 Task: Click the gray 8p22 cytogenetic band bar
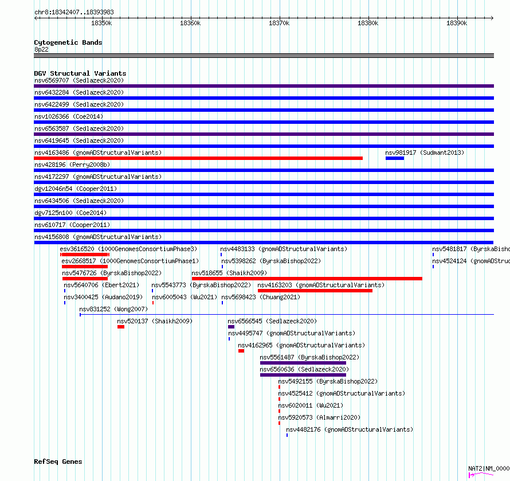coord(264,56)
